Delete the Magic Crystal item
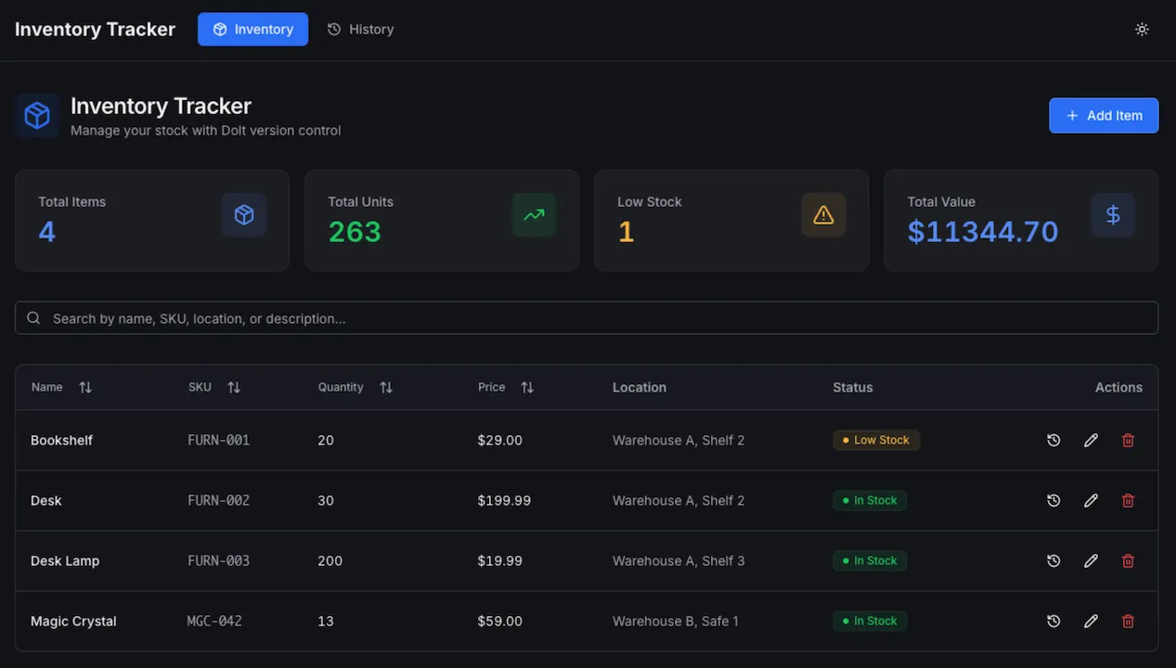Image resolution: width=1176 pixels, height=668 pixels. click(1128, 621)
